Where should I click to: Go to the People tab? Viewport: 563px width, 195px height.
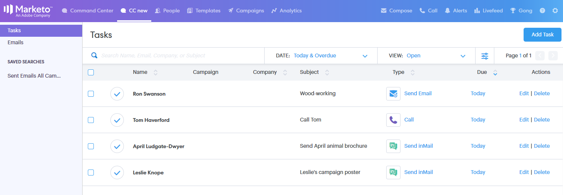coord(167,10)
